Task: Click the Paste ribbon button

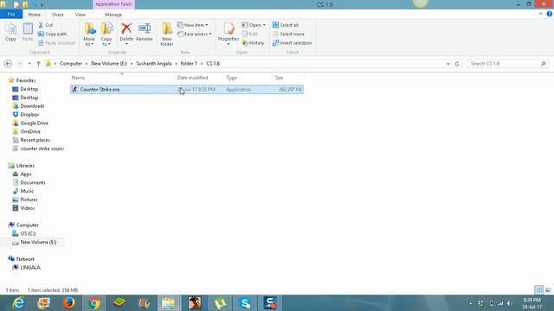Action: (x=28, y=32)
